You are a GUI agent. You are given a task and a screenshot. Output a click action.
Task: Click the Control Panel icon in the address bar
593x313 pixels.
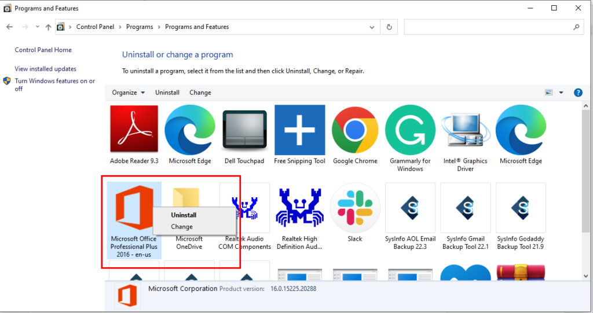[60, 27]
